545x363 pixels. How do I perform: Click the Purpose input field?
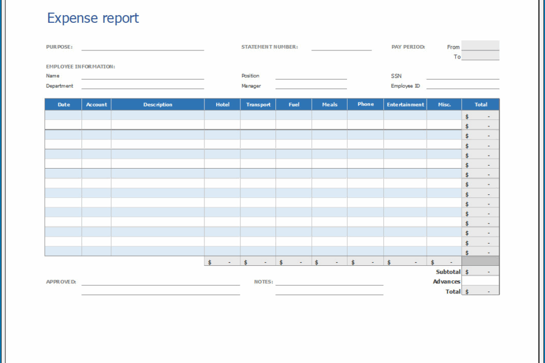143,47
